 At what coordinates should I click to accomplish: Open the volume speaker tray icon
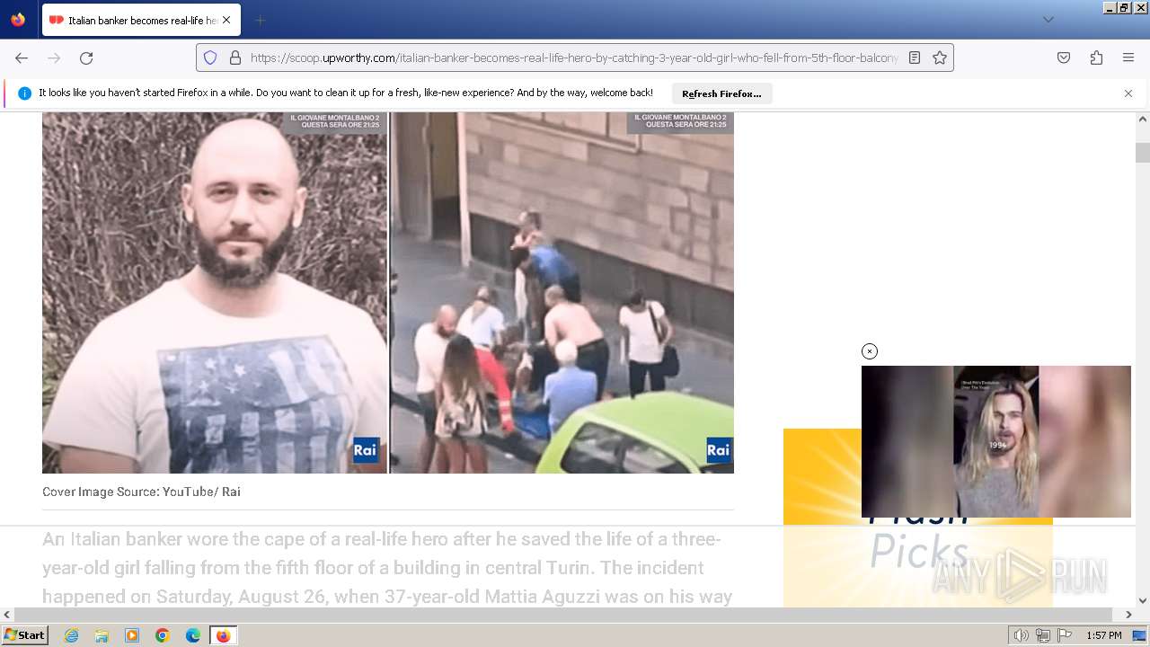[1021, 635]
